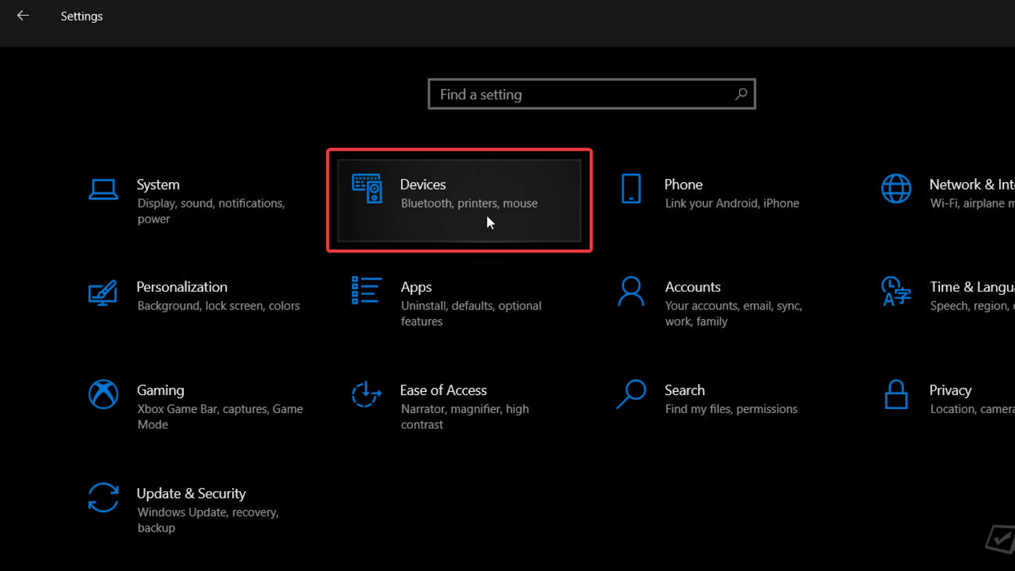Click 'Wi-Fi, airplane' description under Network

point(972,204)
